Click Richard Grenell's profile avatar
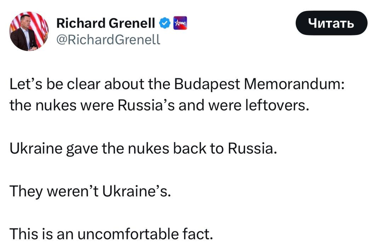Viewport: 385px width, 251px height. click(29, 31)
